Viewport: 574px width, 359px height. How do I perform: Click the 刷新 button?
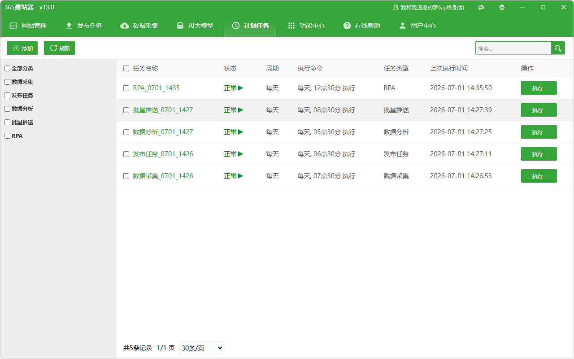59,48
